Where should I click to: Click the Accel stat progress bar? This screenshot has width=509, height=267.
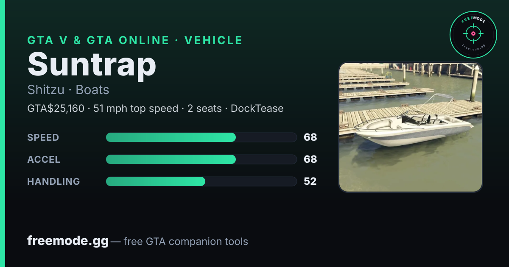[201, 159]
